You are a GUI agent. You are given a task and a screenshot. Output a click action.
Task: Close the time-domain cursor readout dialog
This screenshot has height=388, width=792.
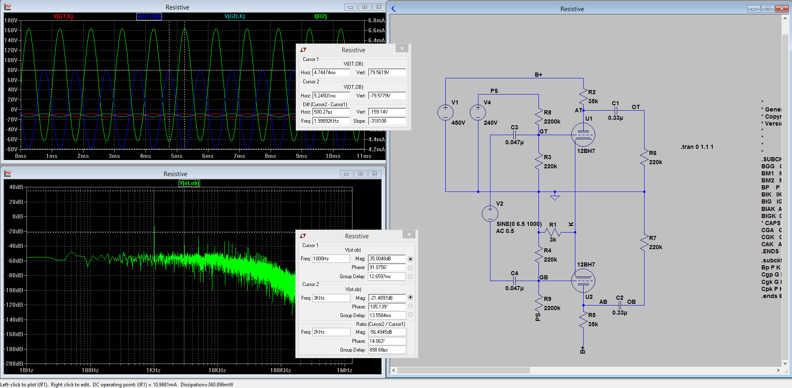tap(402, 48)
